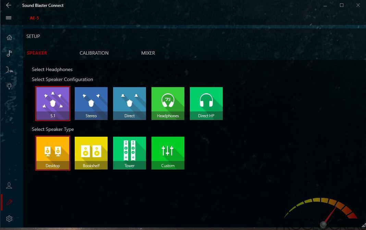Image resolution: width=366 pixels, height=230 pixels.
Task: Maximize the Sound Blaster Connect window
Action: pyautogui.click(x=341, y=5)
